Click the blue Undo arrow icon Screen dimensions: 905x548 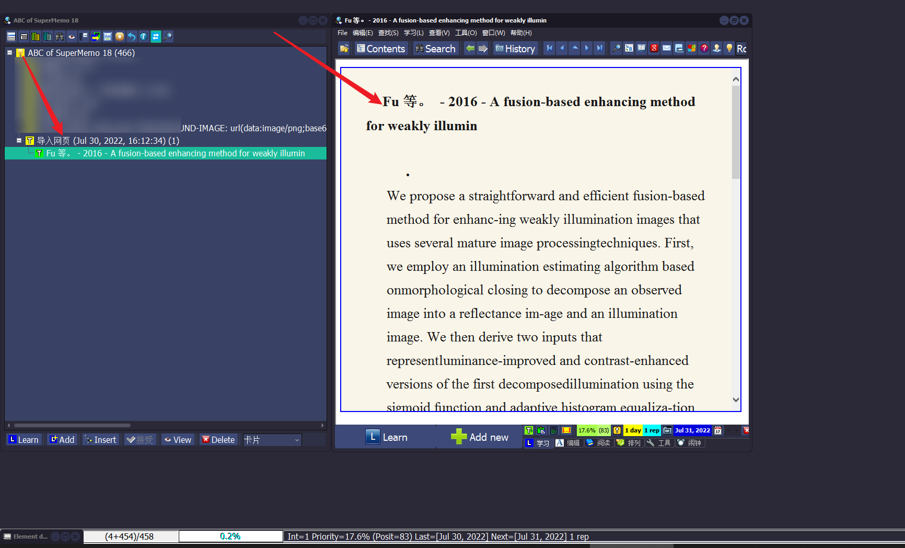[132, 36]
